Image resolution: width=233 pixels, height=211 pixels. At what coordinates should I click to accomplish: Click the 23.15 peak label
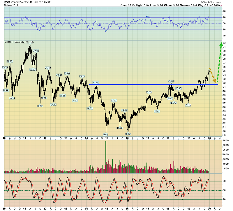(x=82, y=76)
